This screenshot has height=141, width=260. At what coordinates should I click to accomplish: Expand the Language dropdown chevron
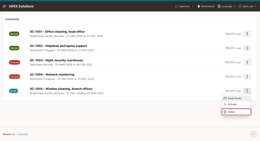tap(234, 6)
